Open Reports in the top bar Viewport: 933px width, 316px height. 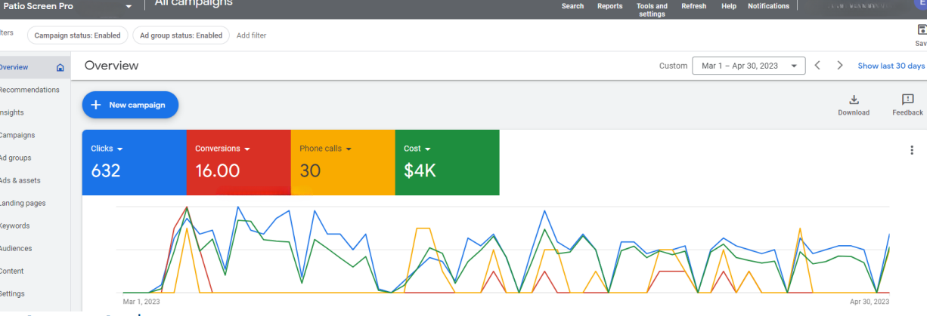click(610, 6)
